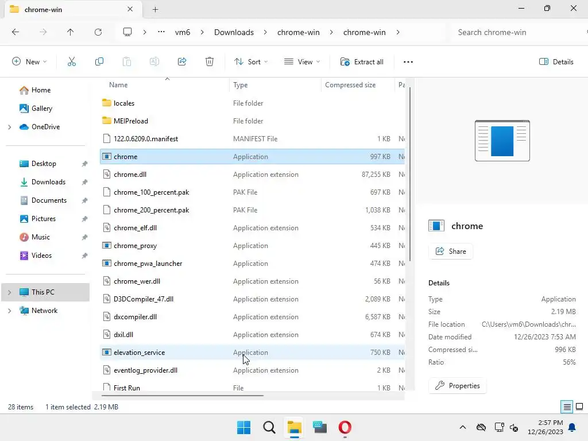This screenshot has height=441, width=588.
Task: Click the PC monitor icon in address bar
Action: pyautogui.click(x=127, y=32)
